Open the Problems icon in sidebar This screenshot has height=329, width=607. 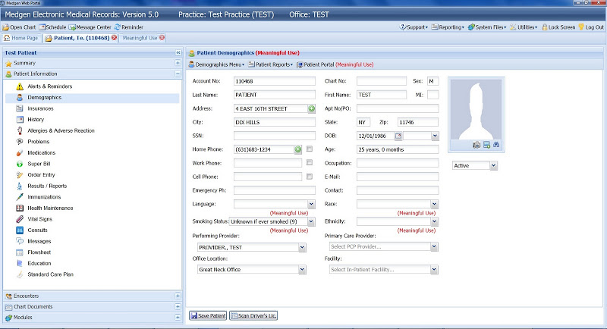20,142
